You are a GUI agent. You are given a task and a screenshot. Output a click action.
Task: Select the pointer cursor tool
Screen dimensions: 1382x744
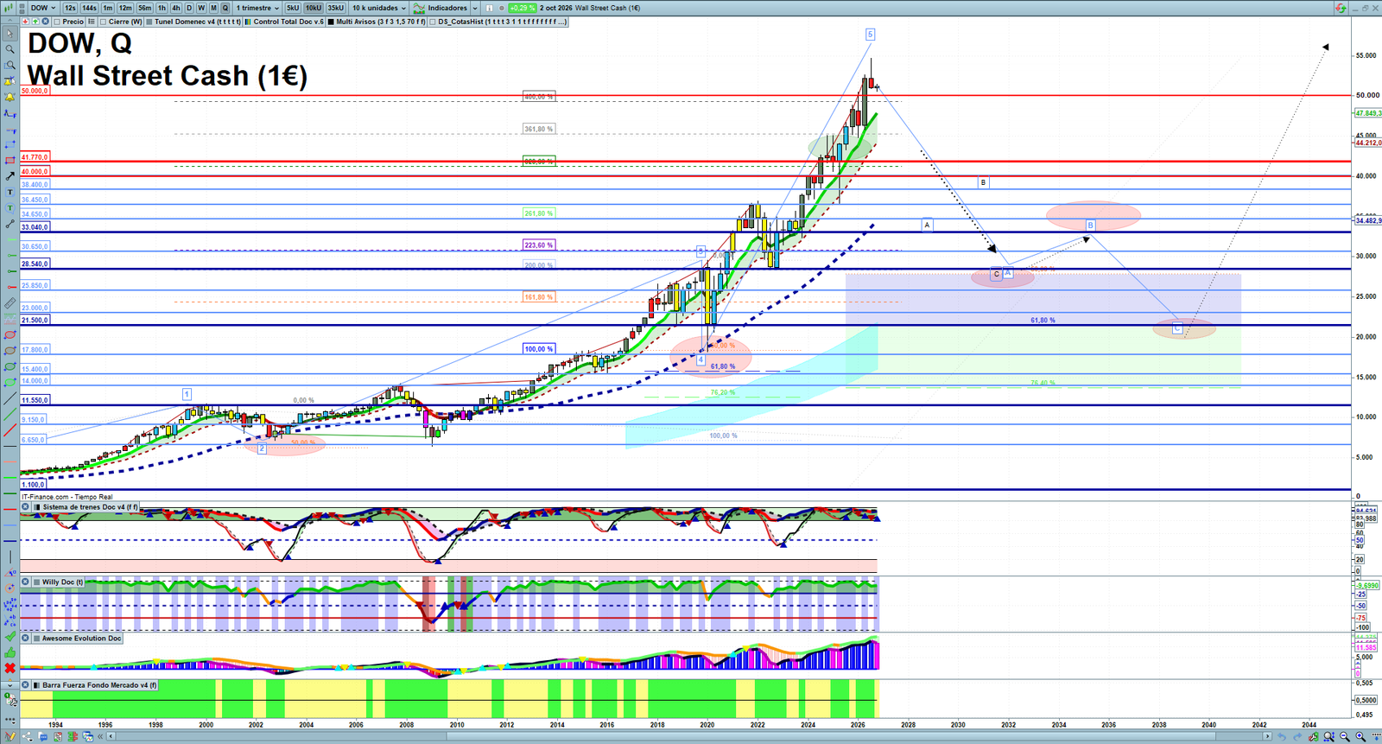pos(10,34)
